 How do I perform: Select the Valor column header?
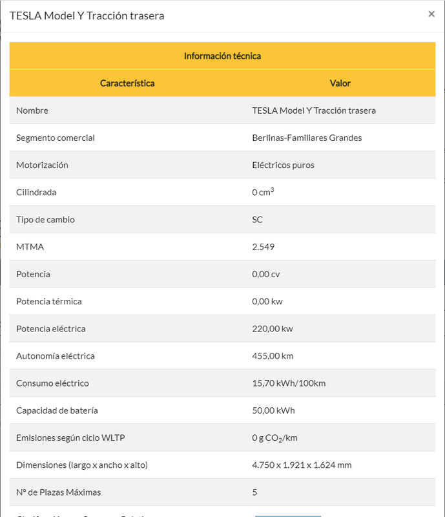tap(340, 83)
